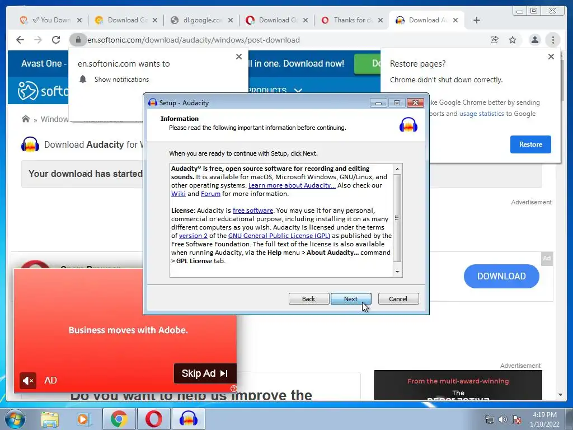Click the Action Center flag in system tray

pos(516,419)
